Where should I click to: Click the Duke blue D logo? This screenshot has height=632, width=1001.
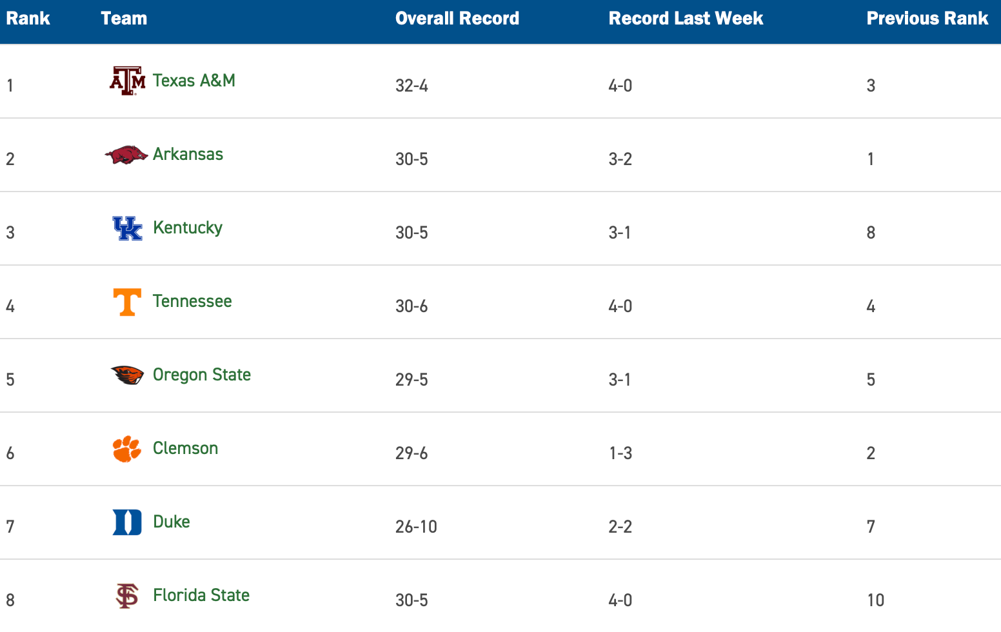(x=127, y=522)
